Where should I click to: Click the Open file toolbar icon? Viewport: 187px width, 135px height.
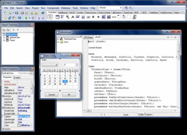coord(10,13)
